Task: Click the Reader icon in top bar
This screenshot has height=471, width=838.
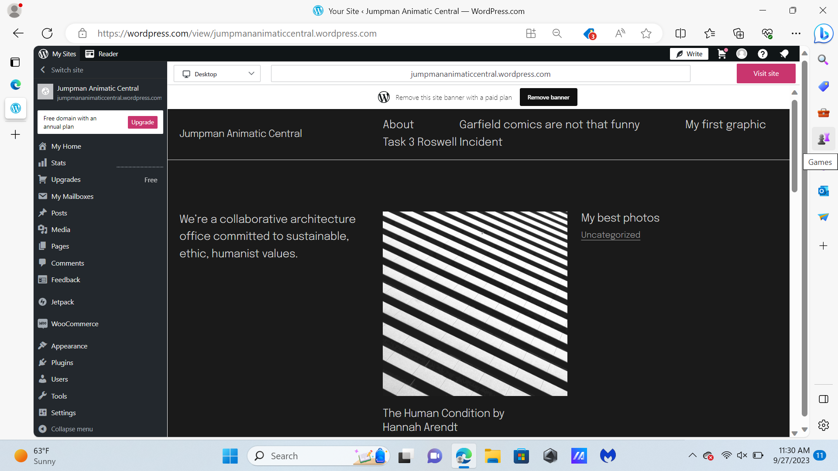Action: (90, 54)
